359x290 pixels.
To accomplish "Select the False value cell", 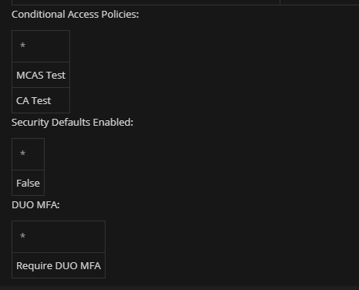I will point(28,183).
